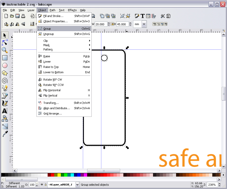
Task: Click the zoom fit icon at ruler corner
Action: pyautogui.click(x=223, y=30)
